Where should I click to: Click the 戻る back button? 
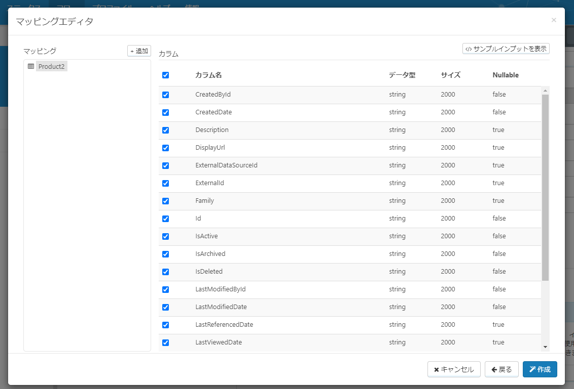[x=501, y=369]
